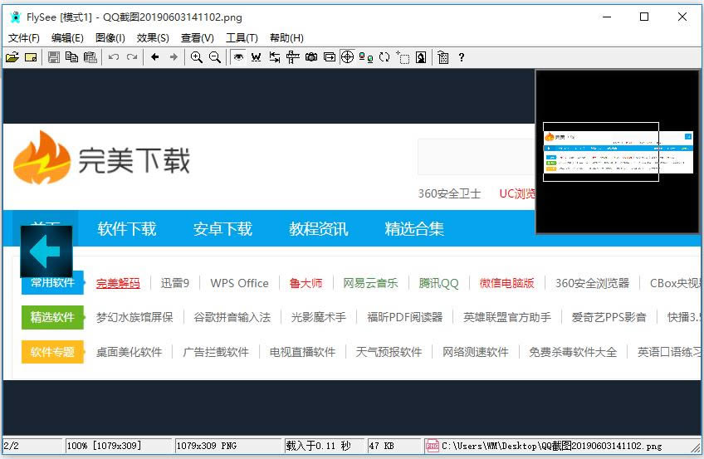Click the Copy icon in the toolbar
The image size is (704, 459).
(72, 57)
